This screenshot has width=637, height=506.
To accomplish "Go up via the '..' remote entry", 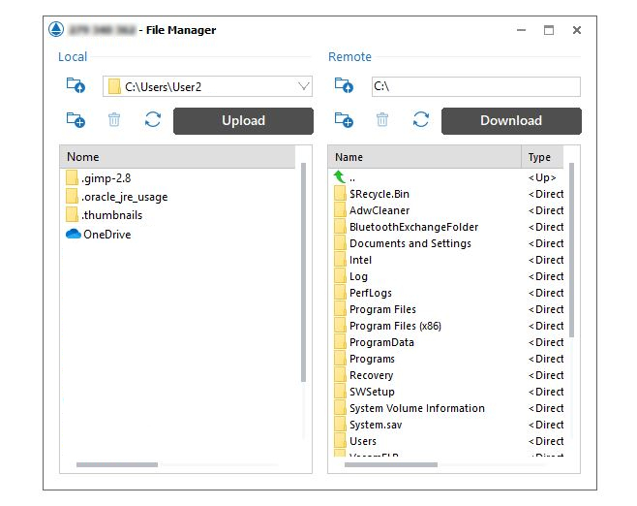I will (x=351, y=178).
